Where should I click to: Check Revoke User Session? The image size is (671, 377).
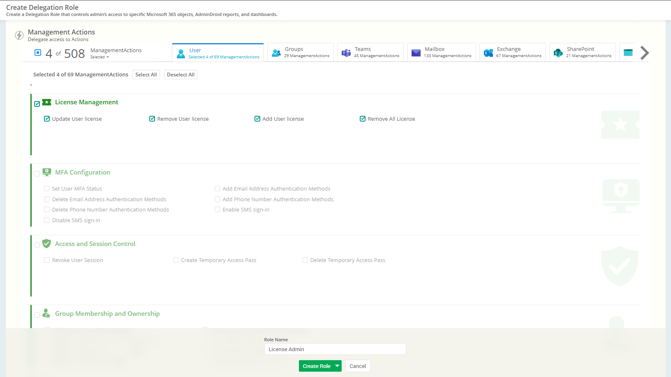(x=47, y=260)
